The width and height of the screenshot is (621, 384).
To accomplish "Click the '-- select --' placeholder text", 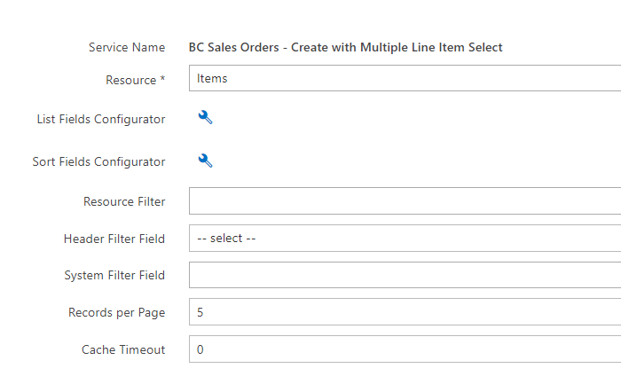I will coord(226,239).
